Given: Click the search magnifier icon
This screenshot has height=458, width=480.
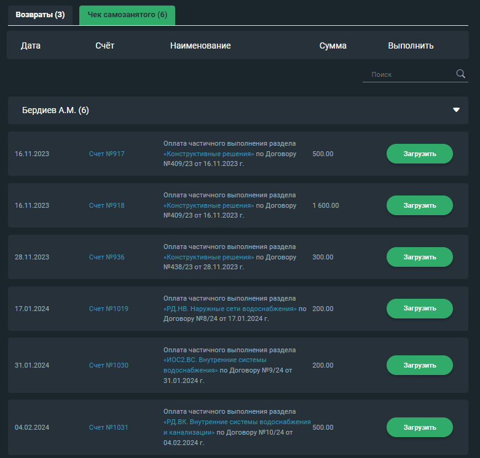Looking at the screenshot, I should [x=461, y=74].
